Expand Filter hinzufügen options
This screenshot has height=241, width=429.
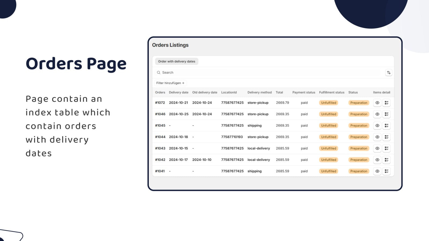pos(170,83)
